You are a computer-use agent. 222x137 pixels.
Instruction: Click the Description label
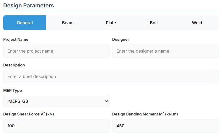coord(14,65)
